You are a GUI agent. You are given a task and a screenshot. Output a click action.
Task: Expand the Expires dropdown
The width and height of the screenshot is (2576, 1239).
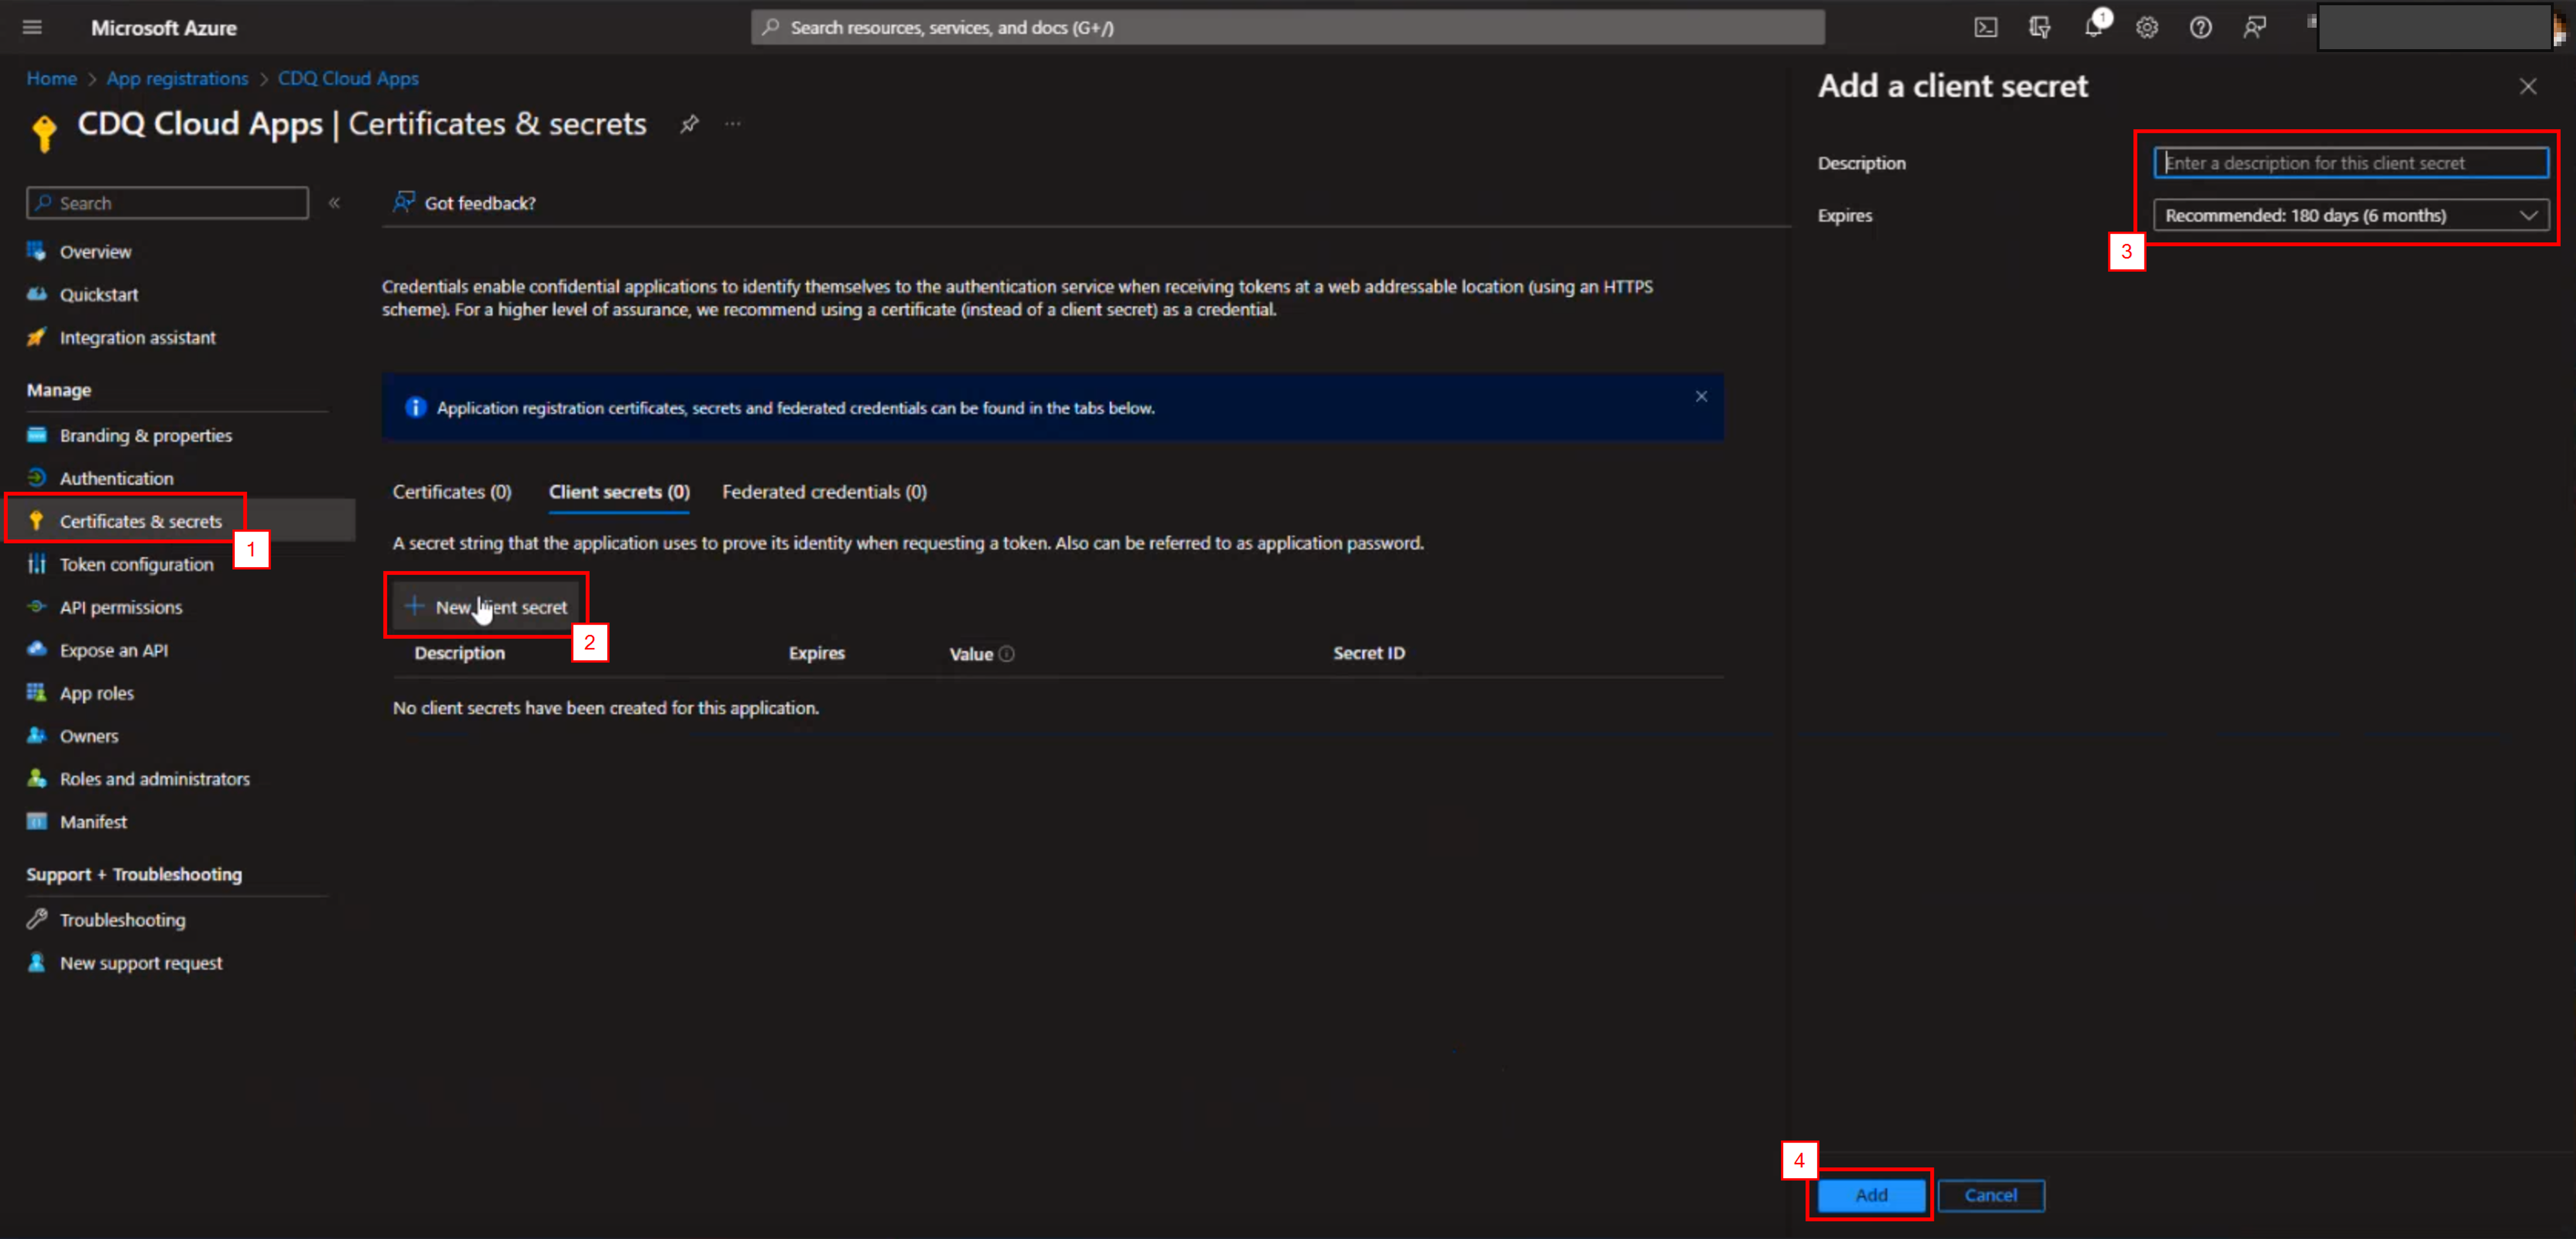(x=2350, y=215)
